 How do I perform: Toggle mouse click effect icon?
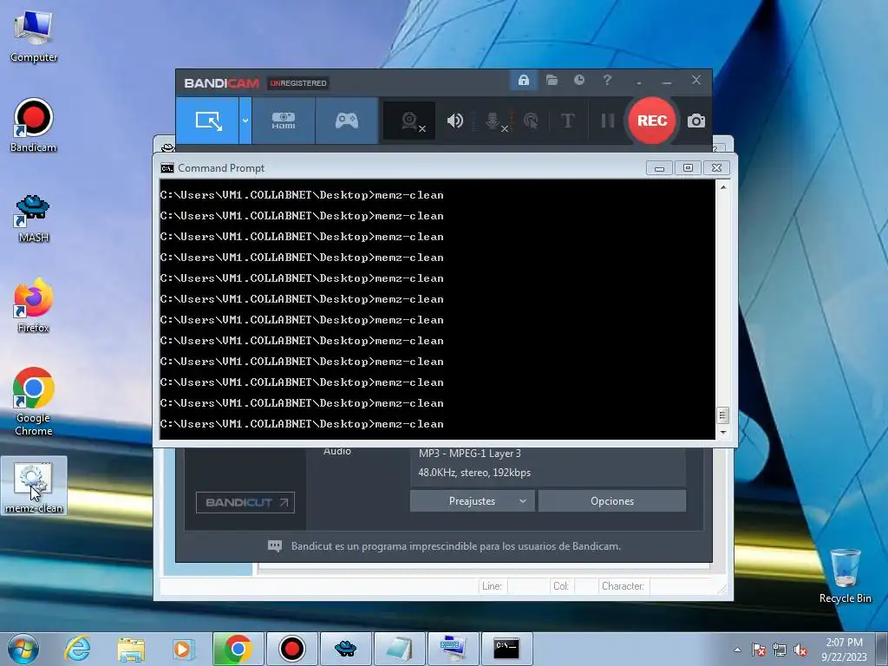(x=531, y=121)
